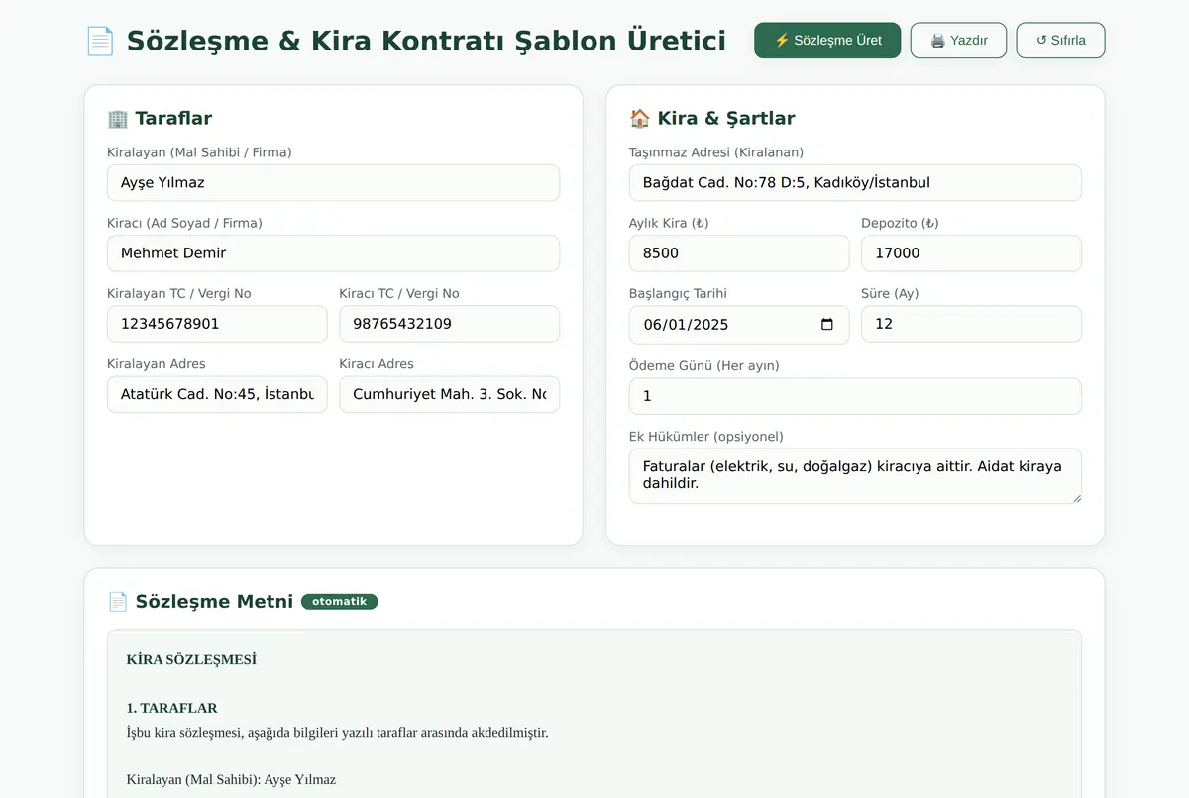Image resolution: width=1189 pixels, height=798 pixels.
Task: Click the document icon beside the page title
Action: point(100,41)
